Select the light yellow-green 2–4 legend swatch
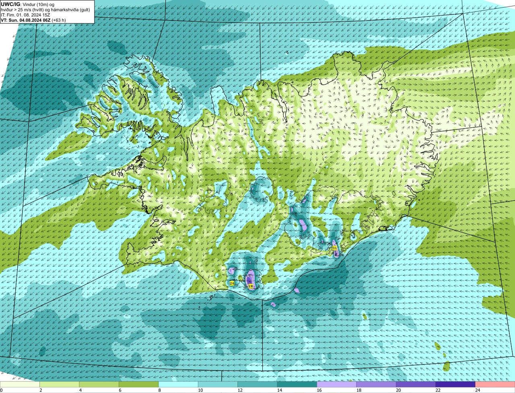The width and height of the screenshot is (515, 393). 60,384
